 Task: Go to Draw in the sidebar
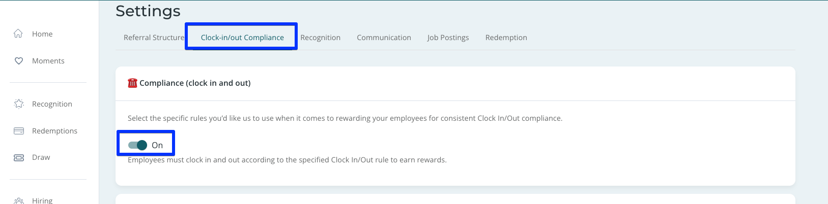(41, 157)
